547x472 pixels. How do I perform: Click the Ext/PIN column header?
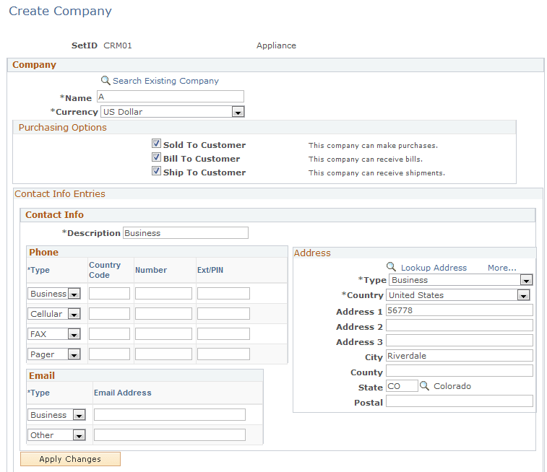pyautogui.click(x=210, y=270)
